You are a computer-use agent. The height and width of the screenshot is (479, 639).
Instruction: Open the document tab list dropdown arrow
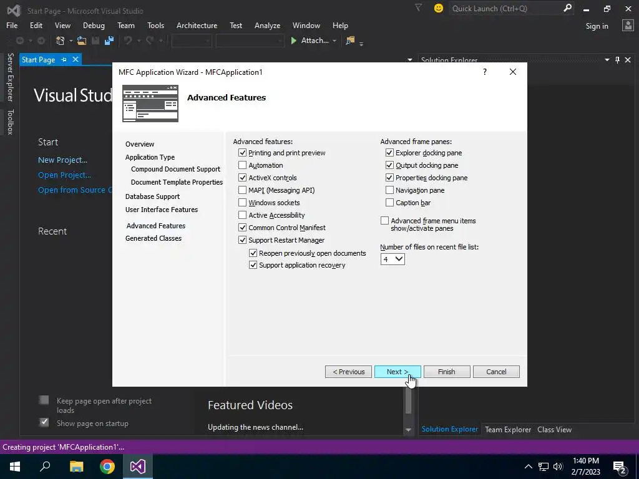point(409,60)
